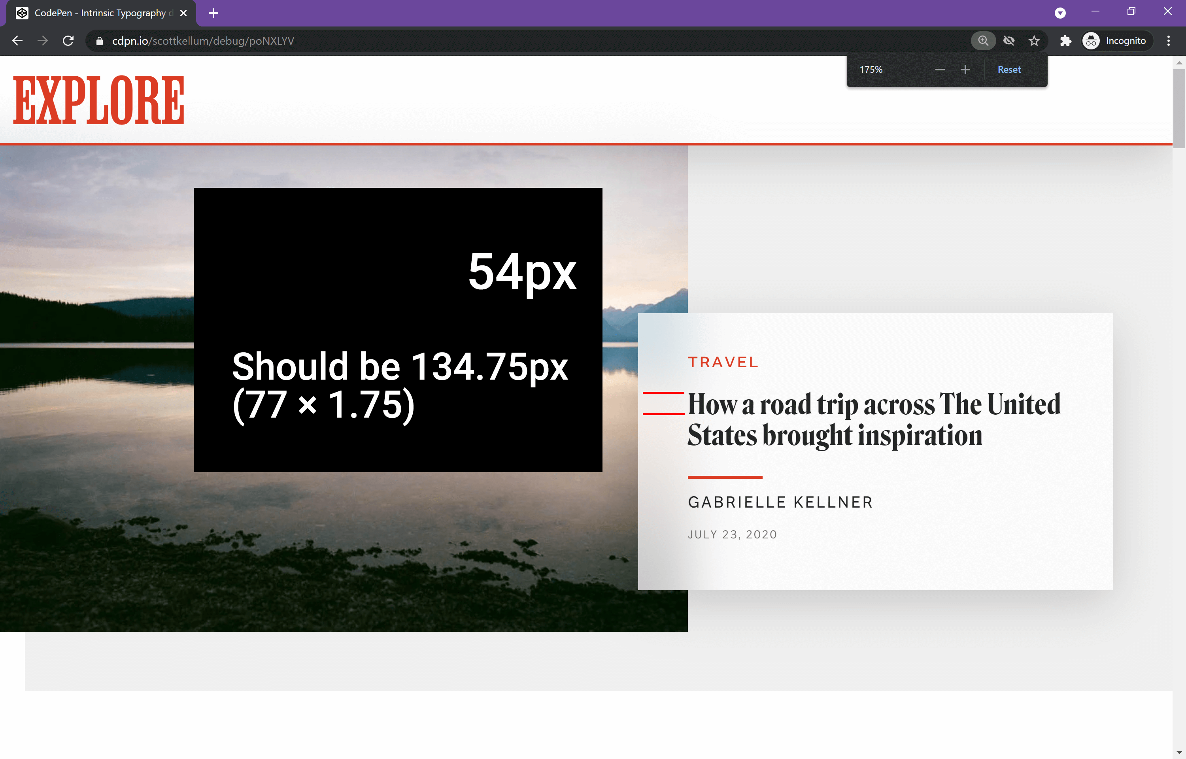The width and height of the screenshot is (1186, 759).
Task: Toggle the crossed-eye preview icon in the toolbar
Action: [x=1009, y=40]
